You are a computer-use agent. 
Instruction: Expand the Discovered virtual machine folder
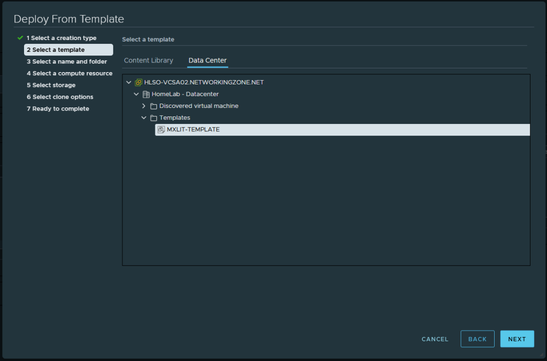click(x=144, y=106)
